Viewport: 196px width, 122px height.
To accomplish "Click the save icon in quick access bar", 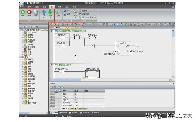I will tap(34, 3).
